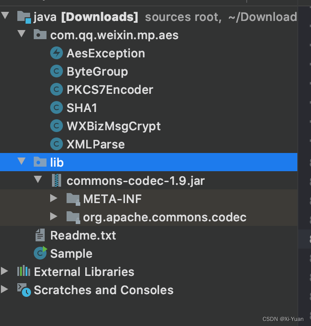Select the highlighted lib folder name
Screen dimensions: 311x326
pos(57,163)
